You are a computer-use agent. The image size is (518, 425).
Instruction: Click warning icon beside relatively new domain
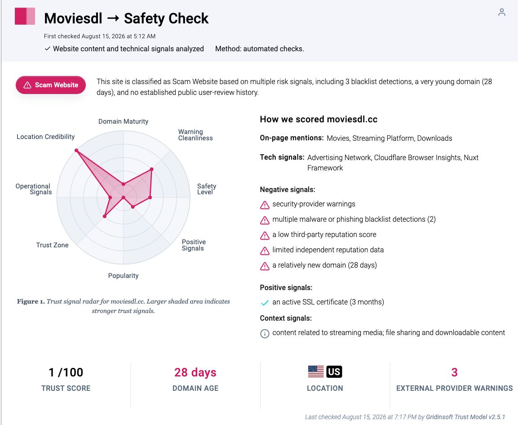pos(265,266)
